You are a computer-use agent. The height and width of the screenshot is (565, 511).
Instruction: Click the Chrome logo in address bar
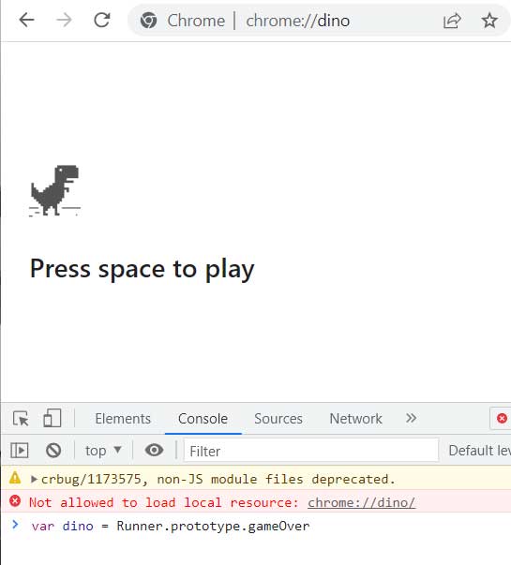(x=148, y=21)
